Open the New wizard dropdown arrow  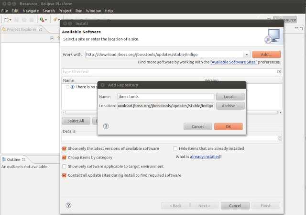coord(11,20)
